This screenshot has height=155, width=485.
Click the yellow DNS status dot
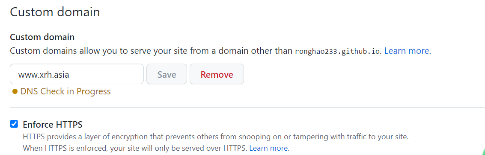(x=15, y=92)
